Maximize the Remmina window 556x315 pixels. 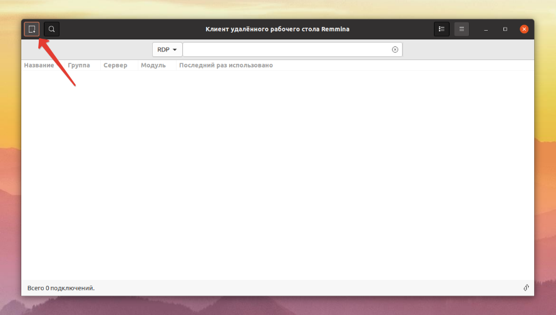[x=505, y=29]
